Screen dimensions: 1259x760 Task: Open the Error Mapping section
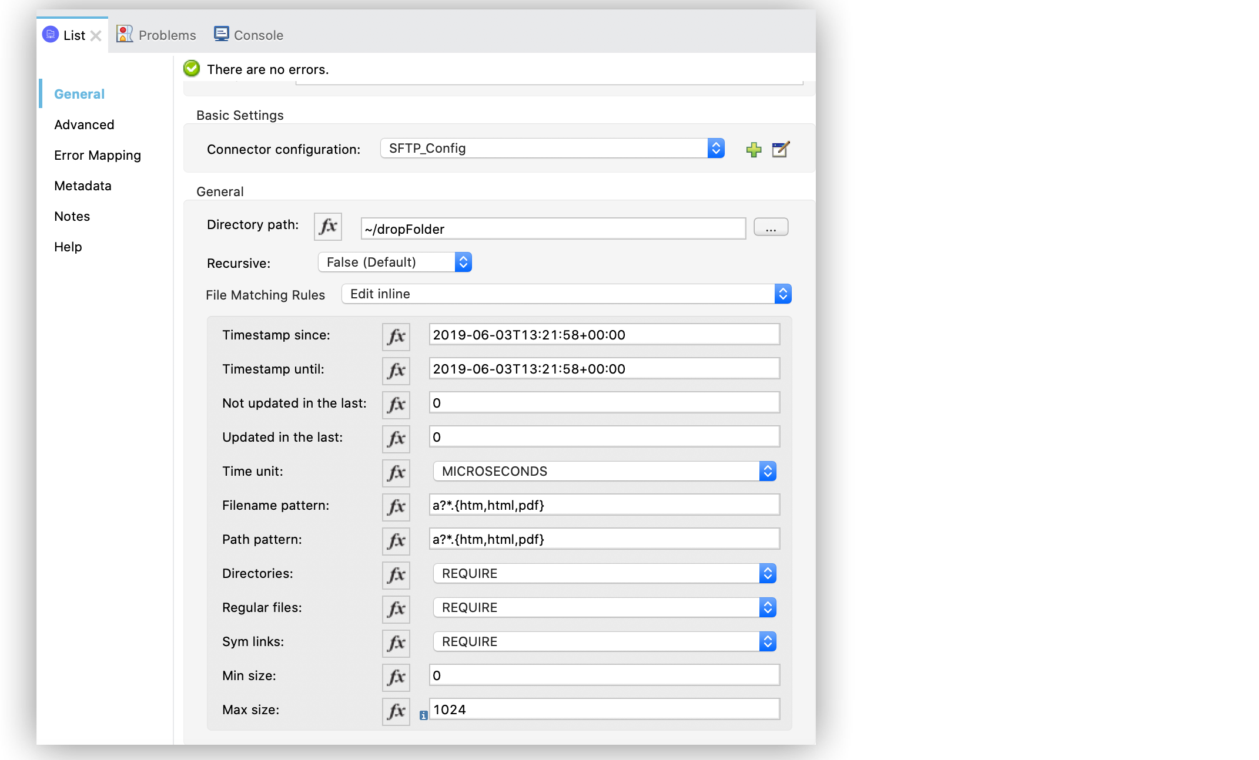tap(97, 154)
